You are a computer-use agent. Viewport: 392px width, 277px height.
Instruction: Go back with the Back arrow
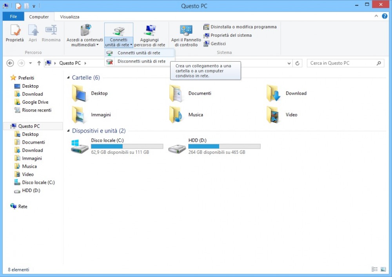[10, 63]
